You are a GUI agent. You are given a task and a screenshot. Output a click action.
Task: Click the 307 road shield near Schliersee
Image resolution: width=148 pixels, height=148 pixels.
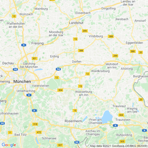coord(60,145)
